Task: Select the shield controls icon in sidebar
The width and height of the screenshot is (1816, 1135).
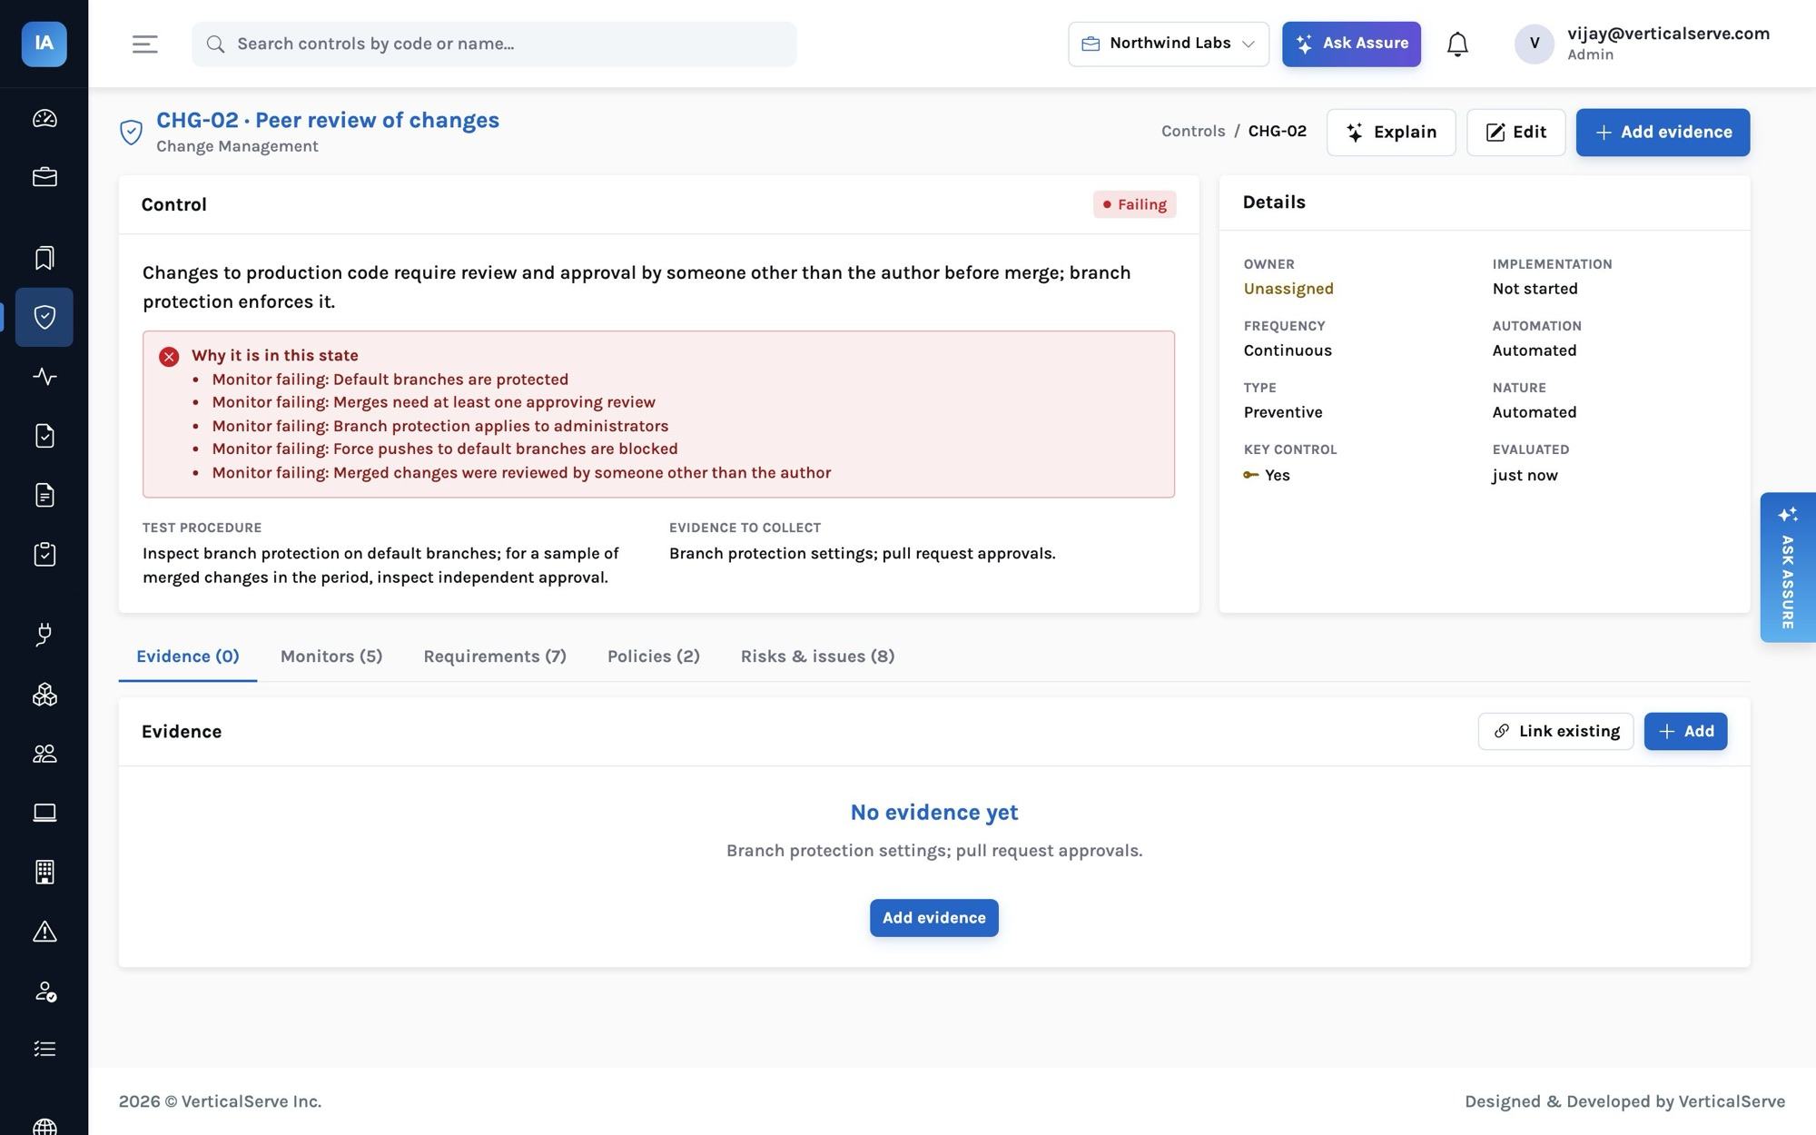Action: point(44,317)
